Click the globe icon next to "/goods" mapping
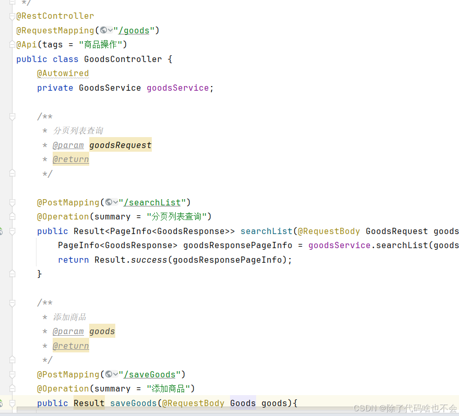The width and height of the screenshot is (459, 416). coord(104,30)
